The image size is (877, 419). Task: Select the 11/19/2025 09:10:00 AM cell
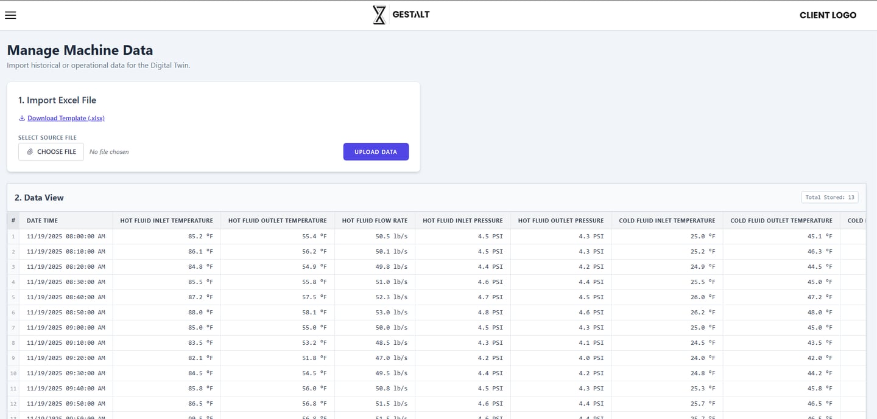[66, 342]
